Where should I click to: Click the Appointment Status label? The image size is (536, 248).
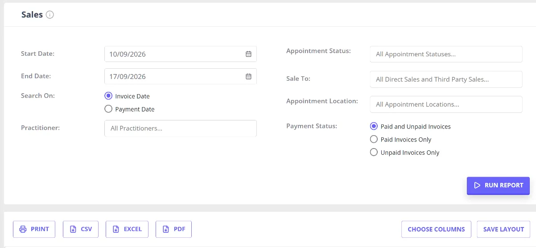[318, 51]
